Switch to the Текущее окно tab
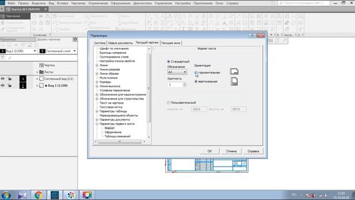 pos(171,43)
